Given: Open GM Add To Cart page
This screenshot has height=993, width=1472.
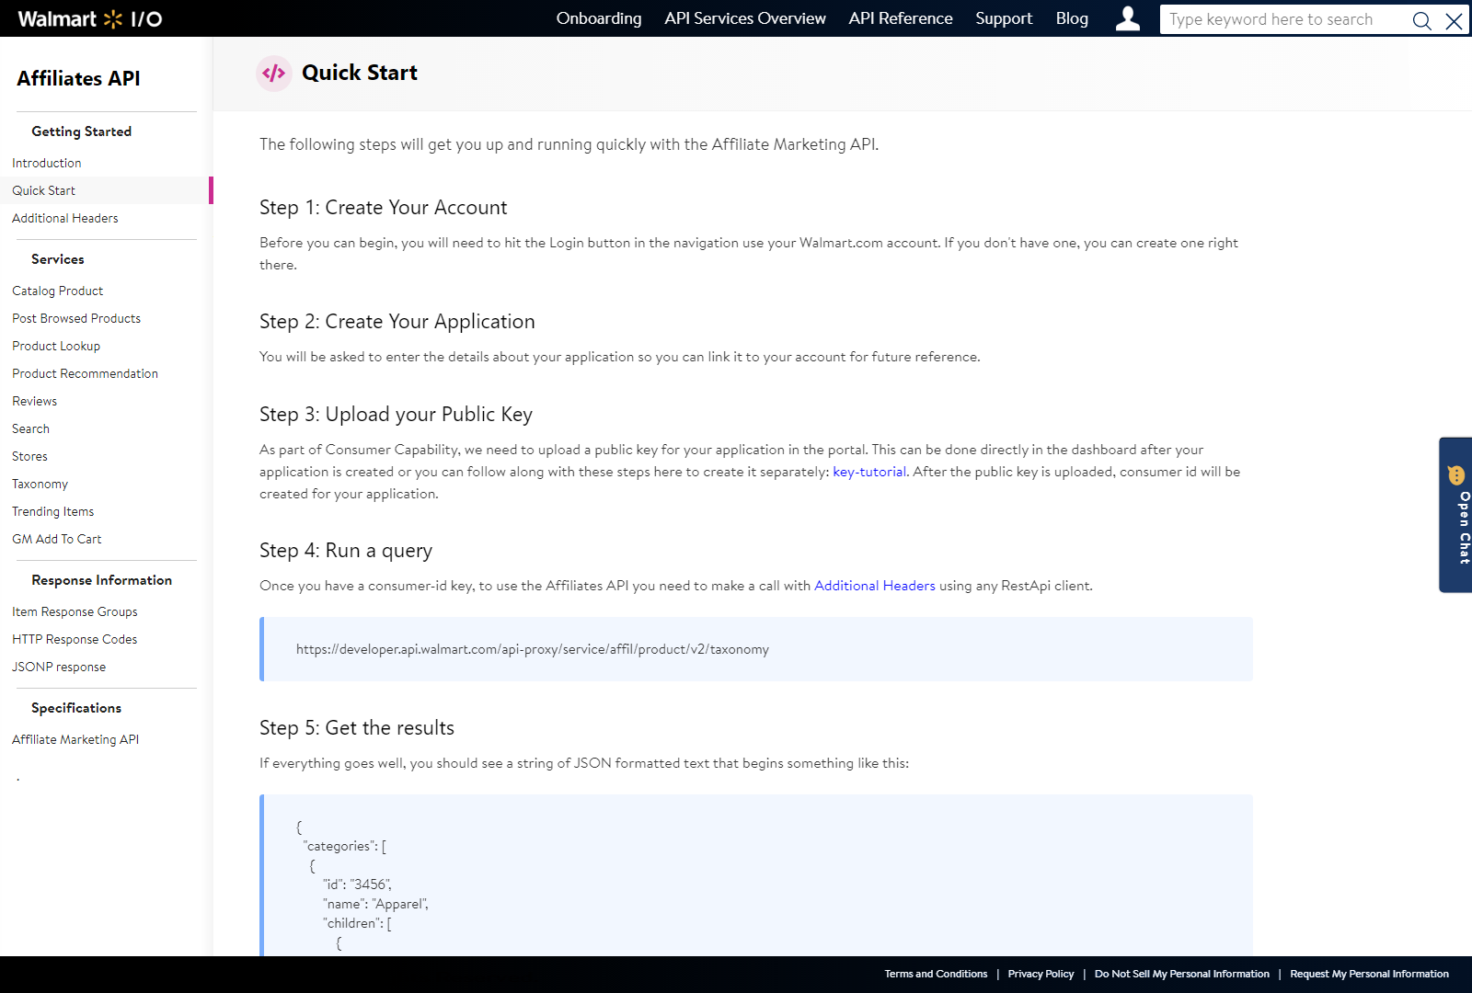Looking at the screenshot, I should click(57, 539).
